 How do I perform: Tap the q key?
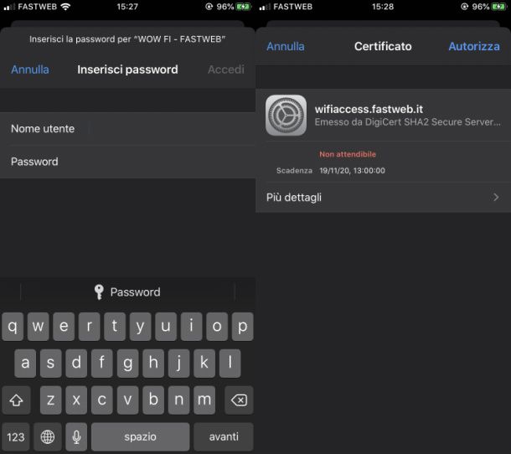(13, 327)
